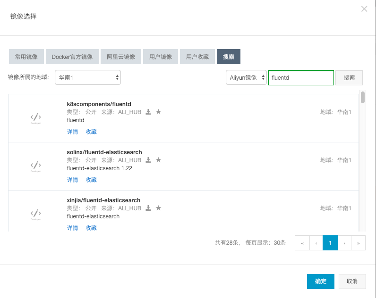Viewport: 376px width, 298px height.
Task: Switch to the 常用镜像 tab
Action: click(26, 57)
